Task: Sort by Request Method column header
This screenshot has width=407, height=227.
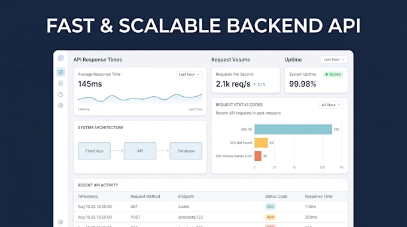Action: [145, 197]
